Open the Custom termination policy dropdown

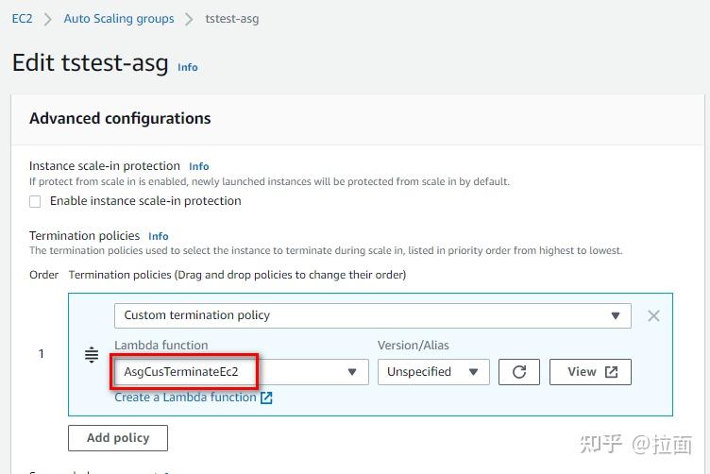(372, 315)
